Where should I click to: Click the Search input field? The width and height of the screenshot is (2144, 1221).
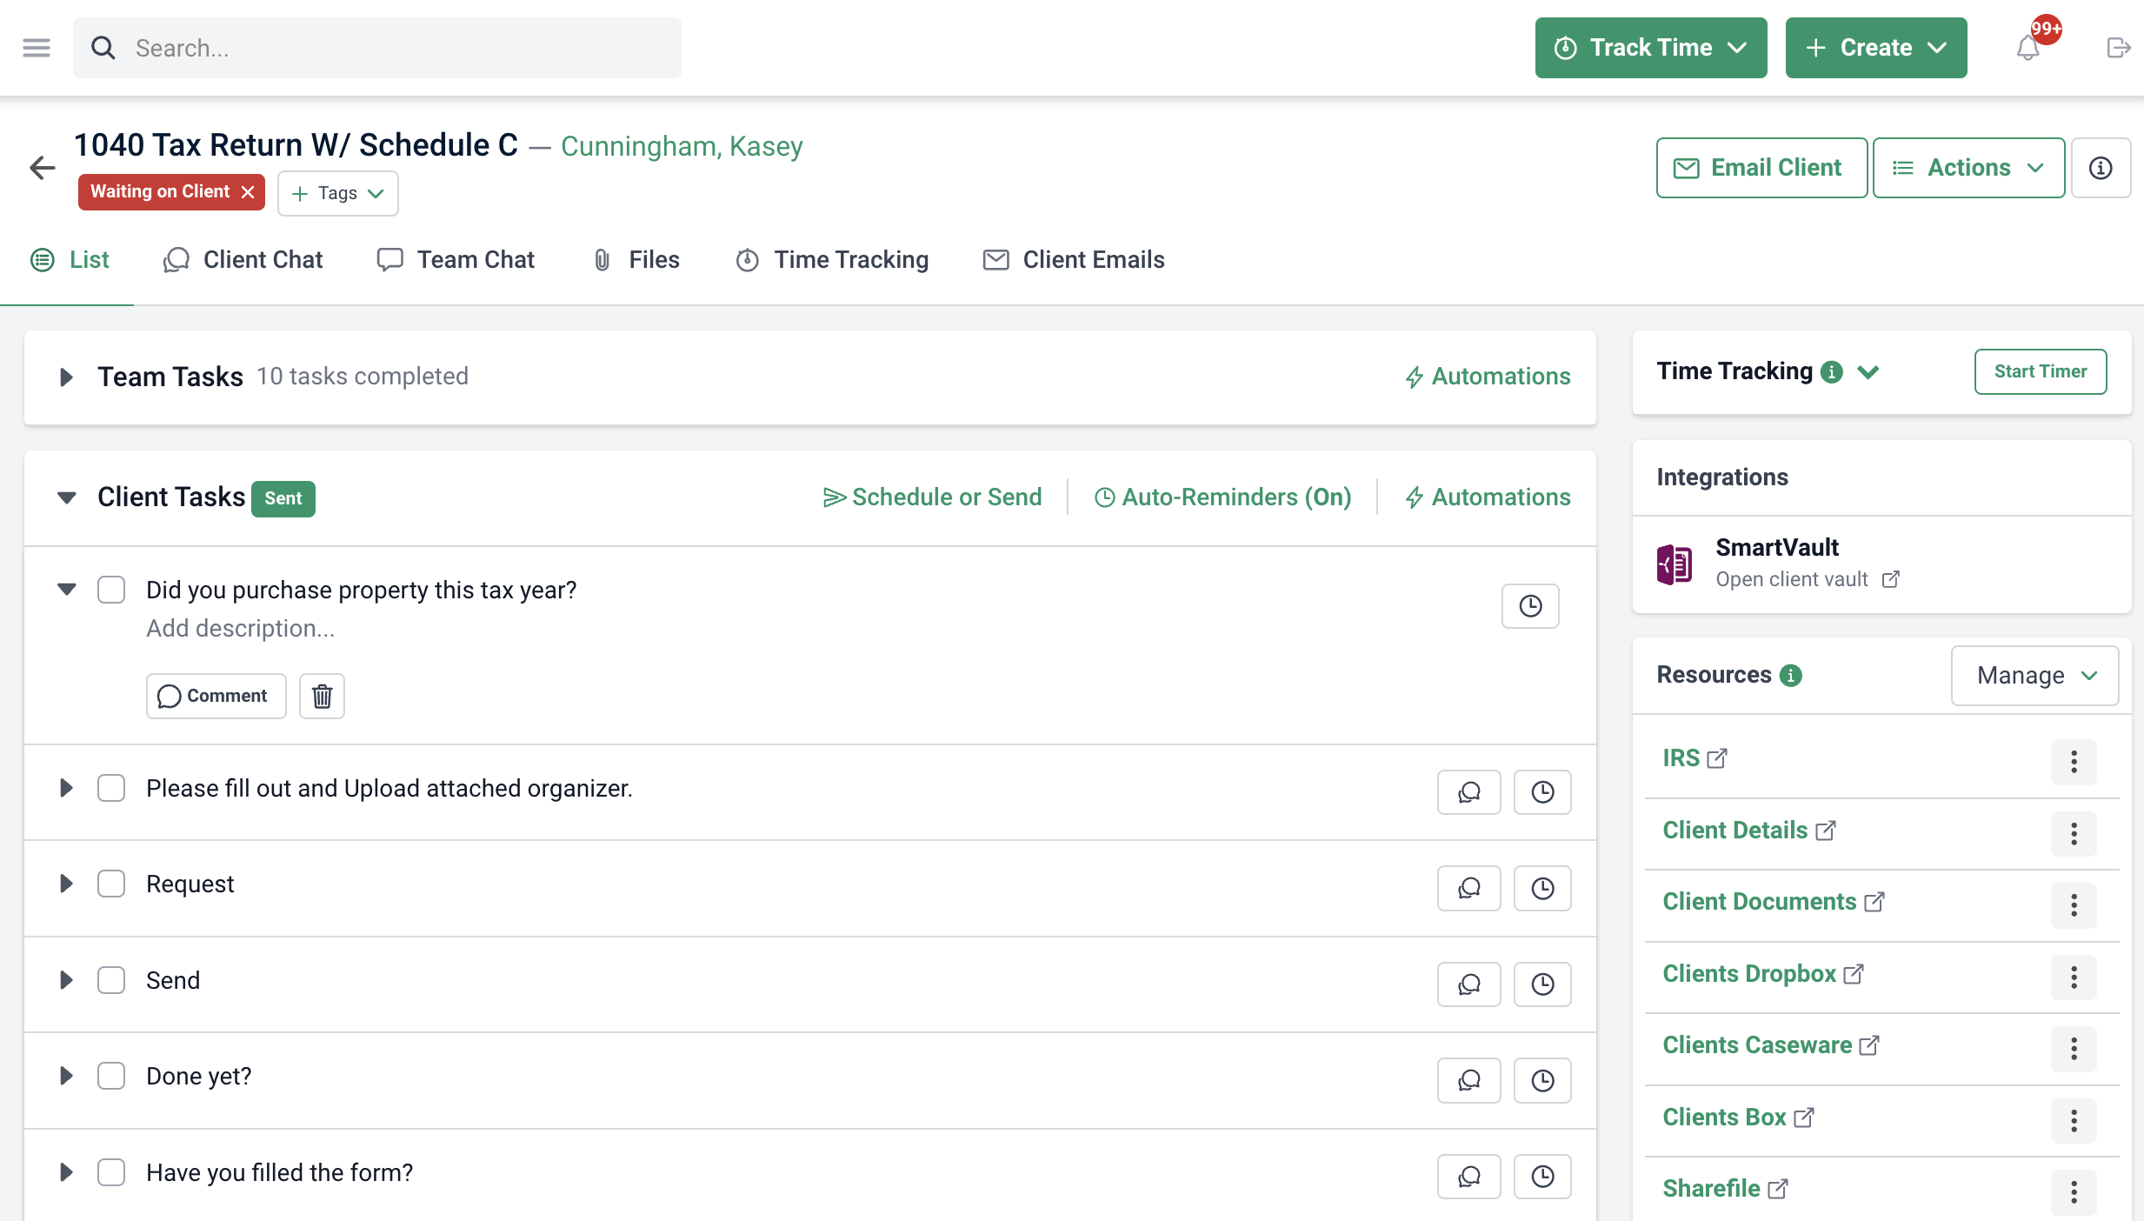377,48
